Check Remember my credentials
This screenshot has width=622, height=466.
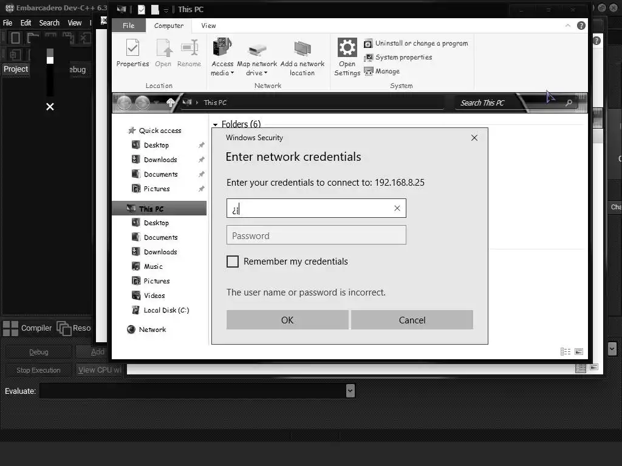[233, 262]
